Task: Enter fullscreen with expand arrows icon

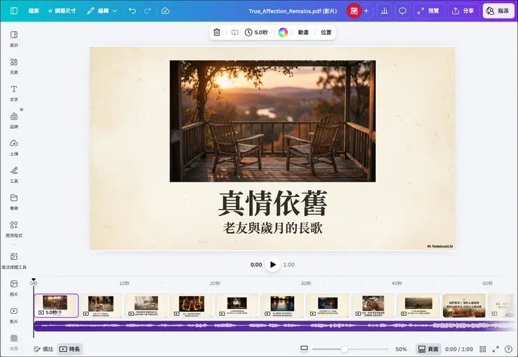Action: point(496,349)
